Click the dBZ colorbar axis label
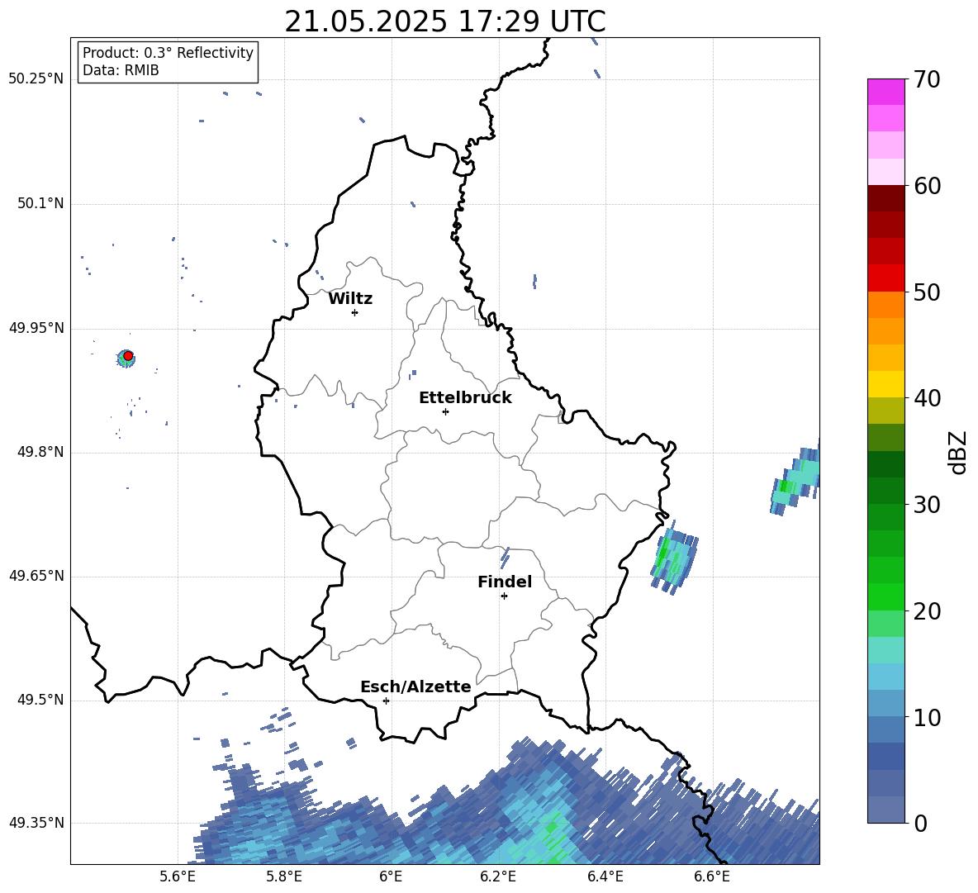The height and width of the screenshot is (893, 978). click(x=958, y=452)
